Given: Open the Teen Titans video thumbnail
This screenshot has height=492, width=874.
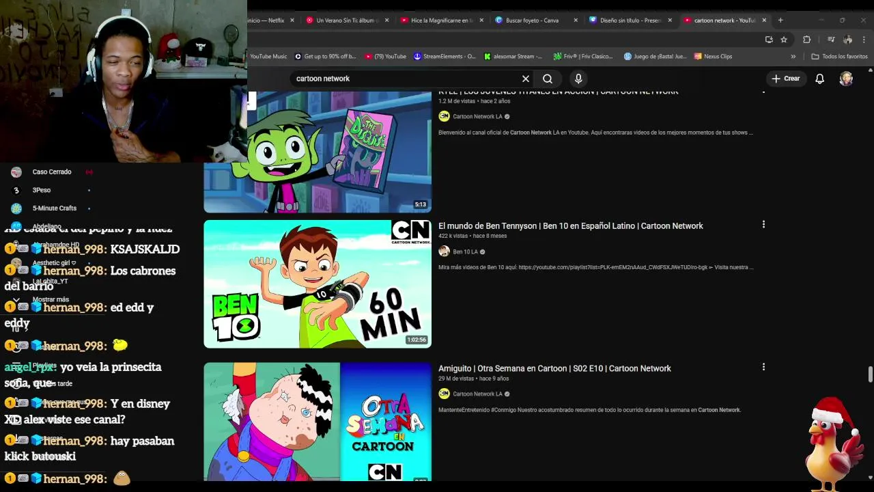Looking at the screenshot, I should (318, 152).
